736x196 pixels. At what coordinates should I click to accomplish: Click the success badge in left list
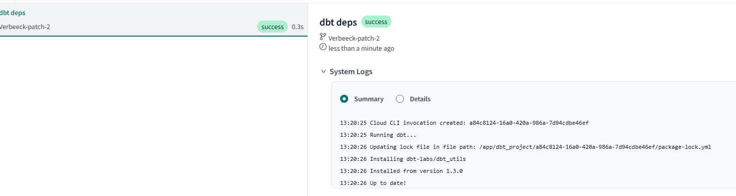273,27
